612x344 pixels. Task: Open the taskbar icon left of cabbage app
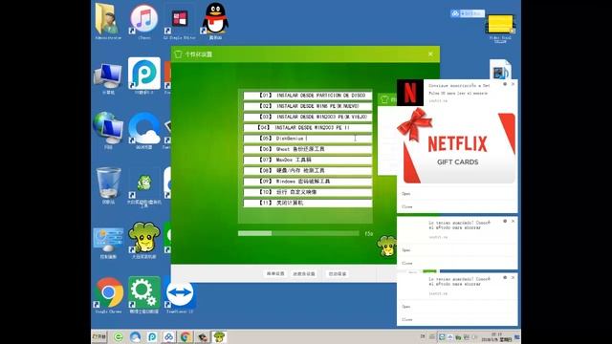click(202, 337)
